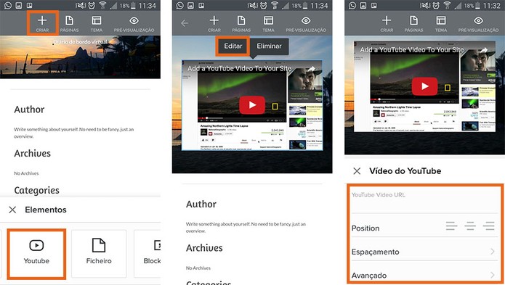Close the Elementos panel with the X

click(12, 210)
